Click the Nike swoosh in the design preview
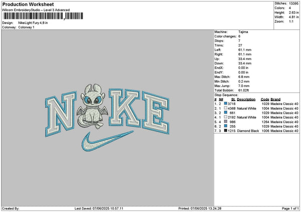 tap(107, 141)
